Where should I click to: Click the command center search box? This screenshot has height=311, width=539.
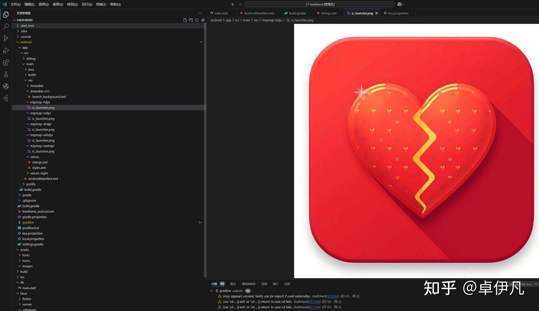tap(320, 4)
